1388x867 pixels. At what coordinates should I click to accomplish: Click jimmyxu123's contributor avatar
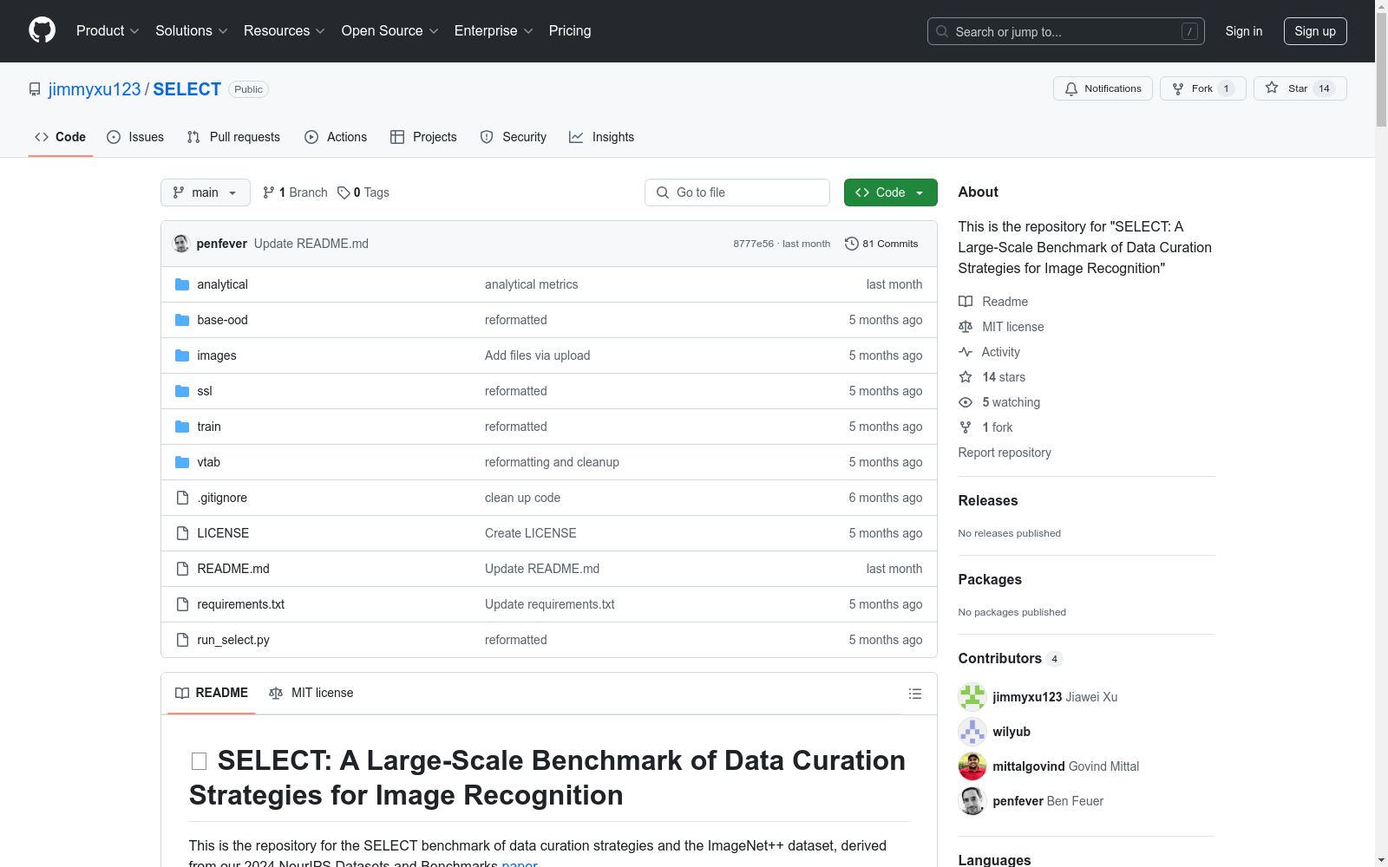972,697
